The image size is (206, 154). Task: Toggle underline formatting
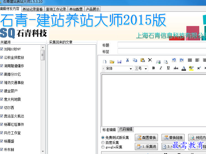tap(168, 68)
